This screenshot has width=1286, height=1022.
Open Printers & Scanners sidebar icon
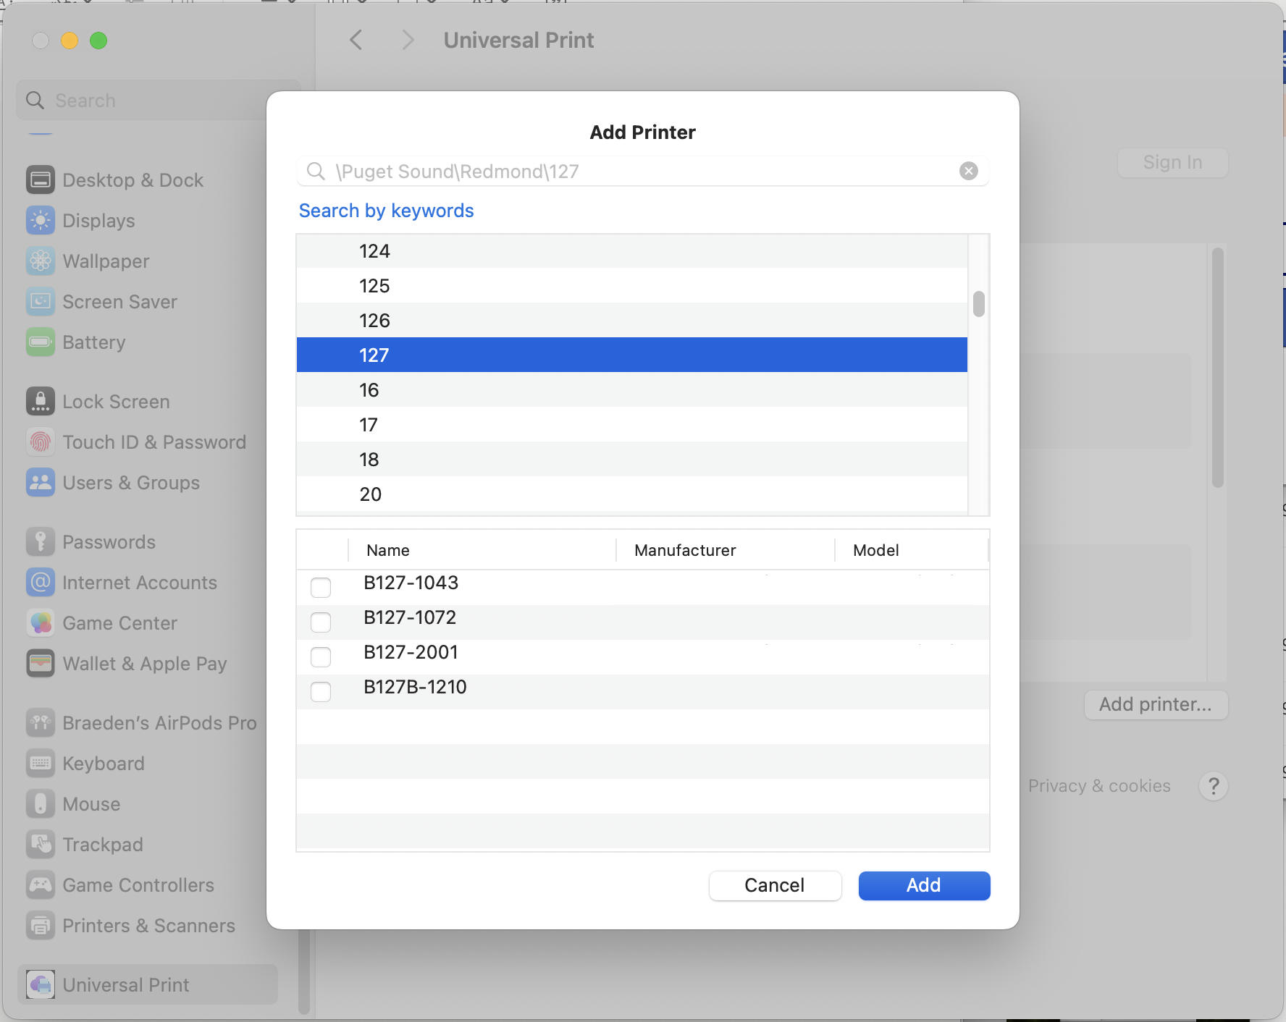click(x=41, y=925)
